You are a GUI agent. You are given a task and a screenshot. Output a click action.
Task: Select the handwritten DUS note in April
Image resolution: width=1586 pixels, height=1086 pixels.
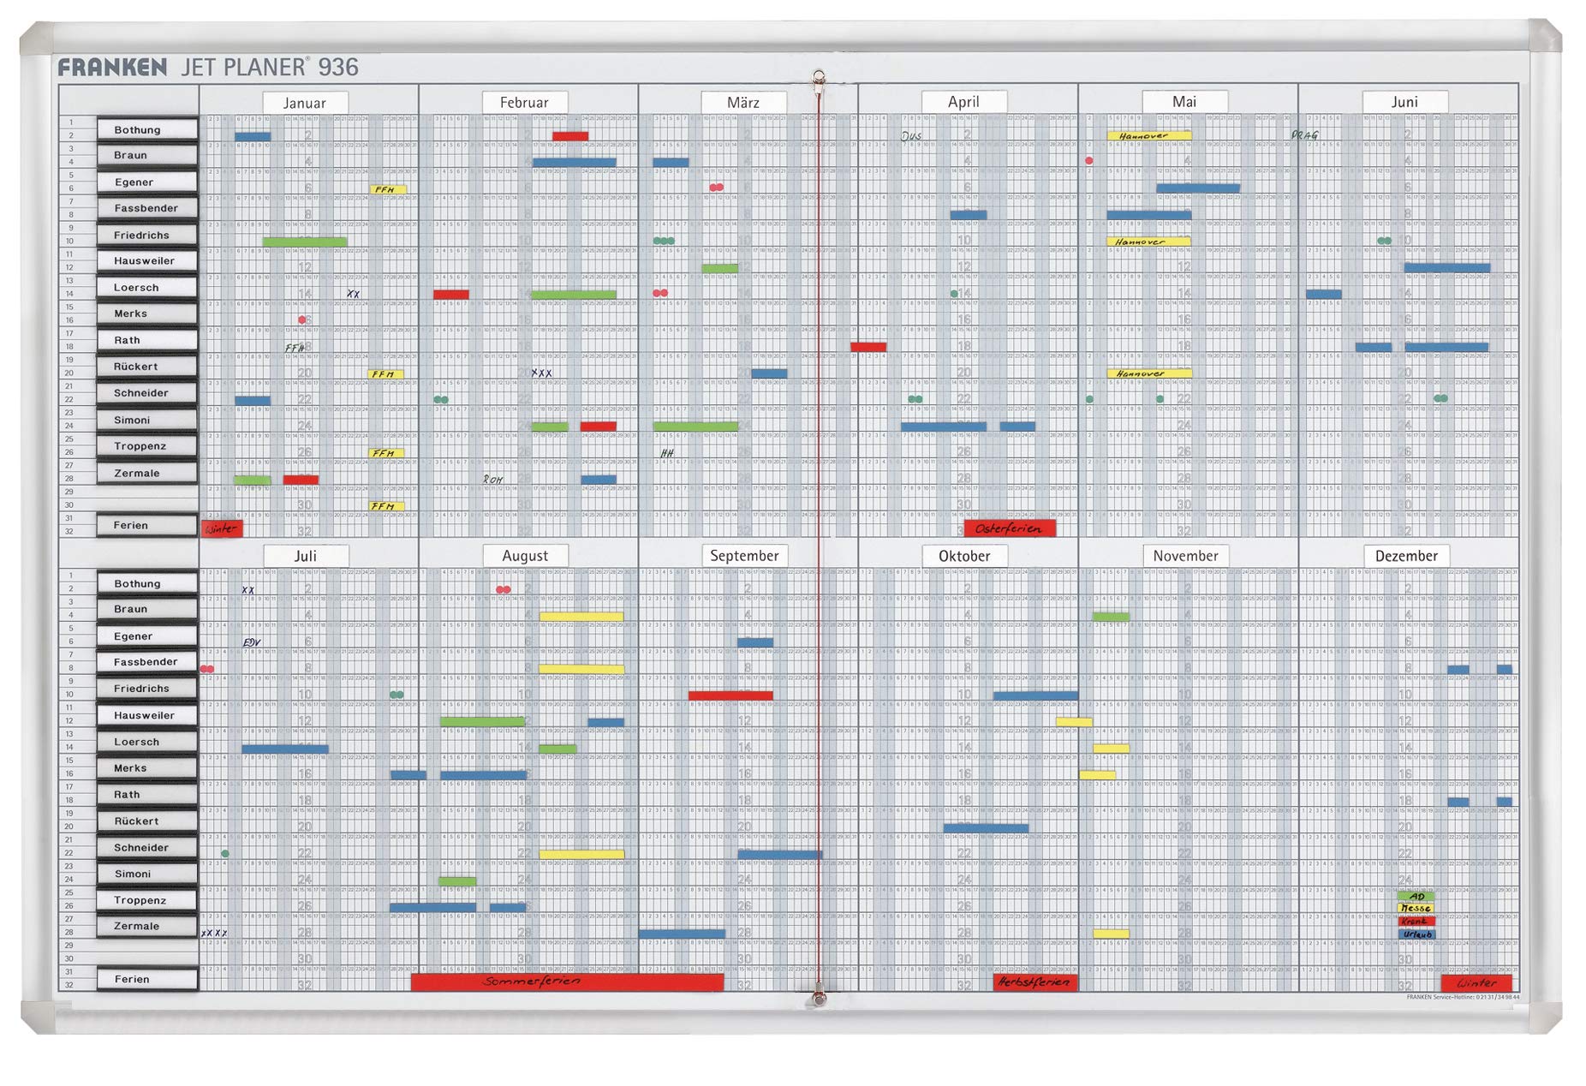[911, 135]
